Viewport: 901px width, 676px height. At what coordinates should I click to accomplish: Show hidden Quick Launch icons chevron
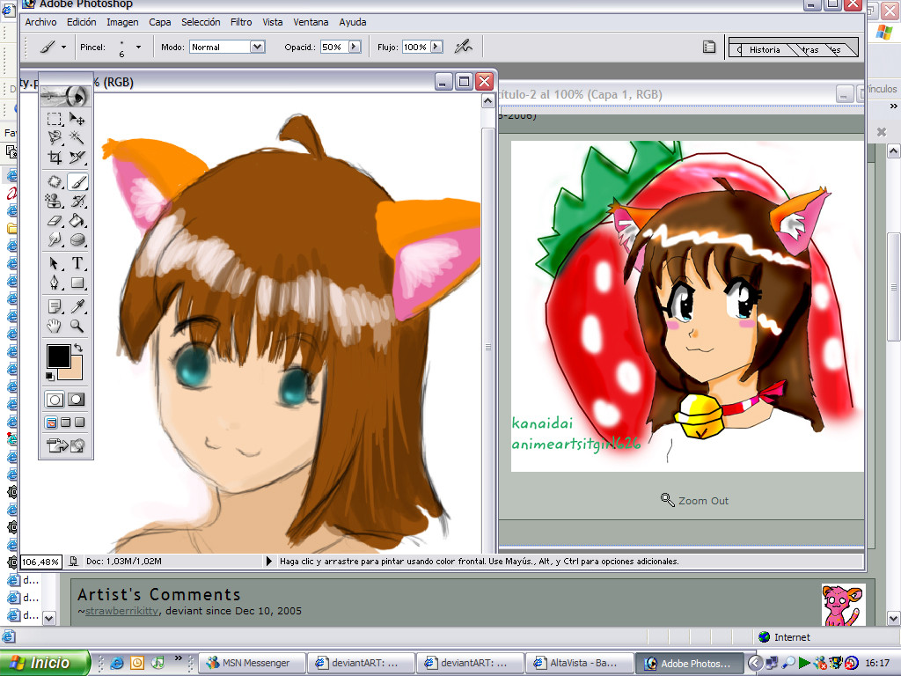[178, 658]
